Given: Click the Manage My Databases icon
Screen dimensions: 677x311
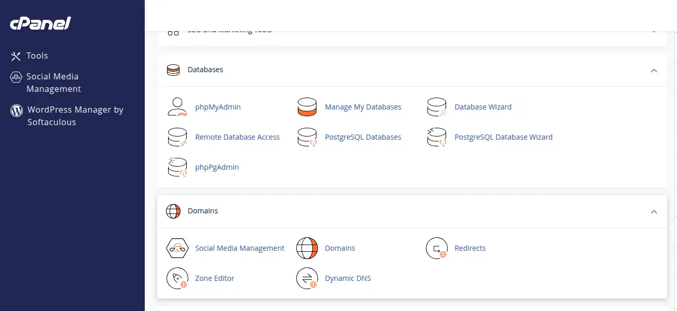Looking at the screenshot, I should (307, 107).
